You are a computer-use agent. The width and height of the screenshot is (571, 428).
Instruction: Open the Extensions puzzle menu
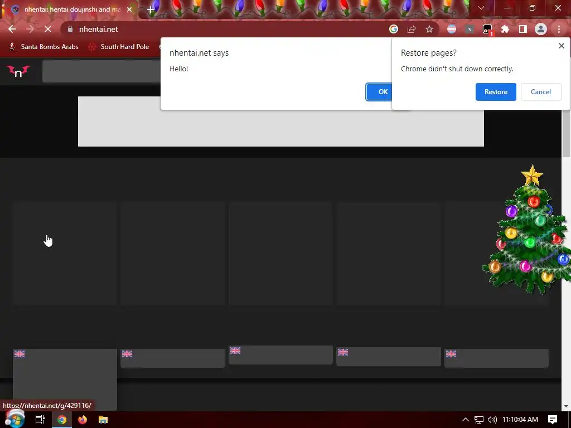coord(505,29)
